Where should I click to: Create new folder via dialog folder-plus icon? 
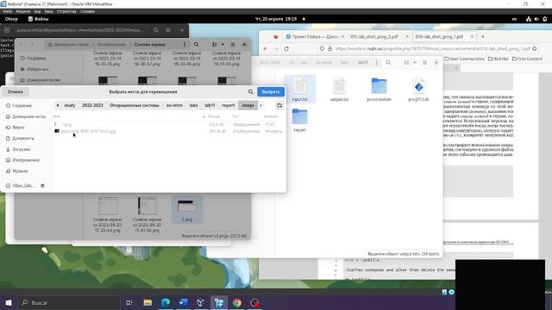click(x=279, y=105)
